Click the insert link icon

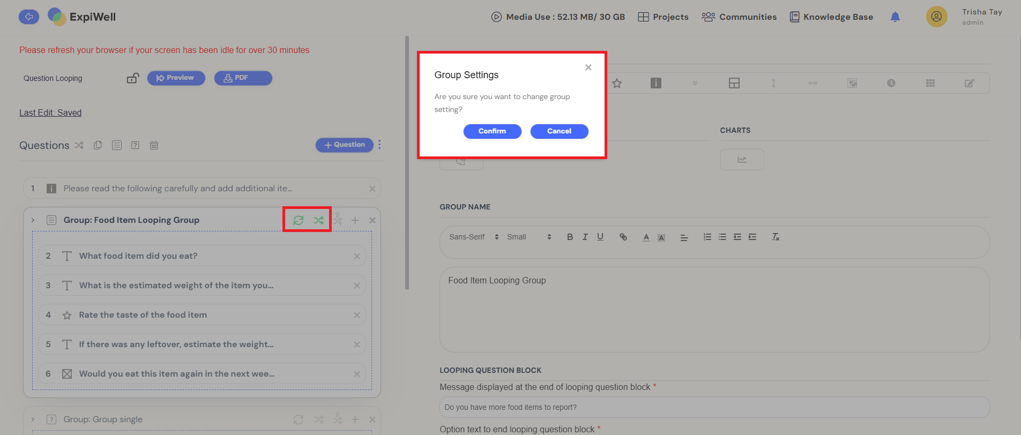pos(623,237)
